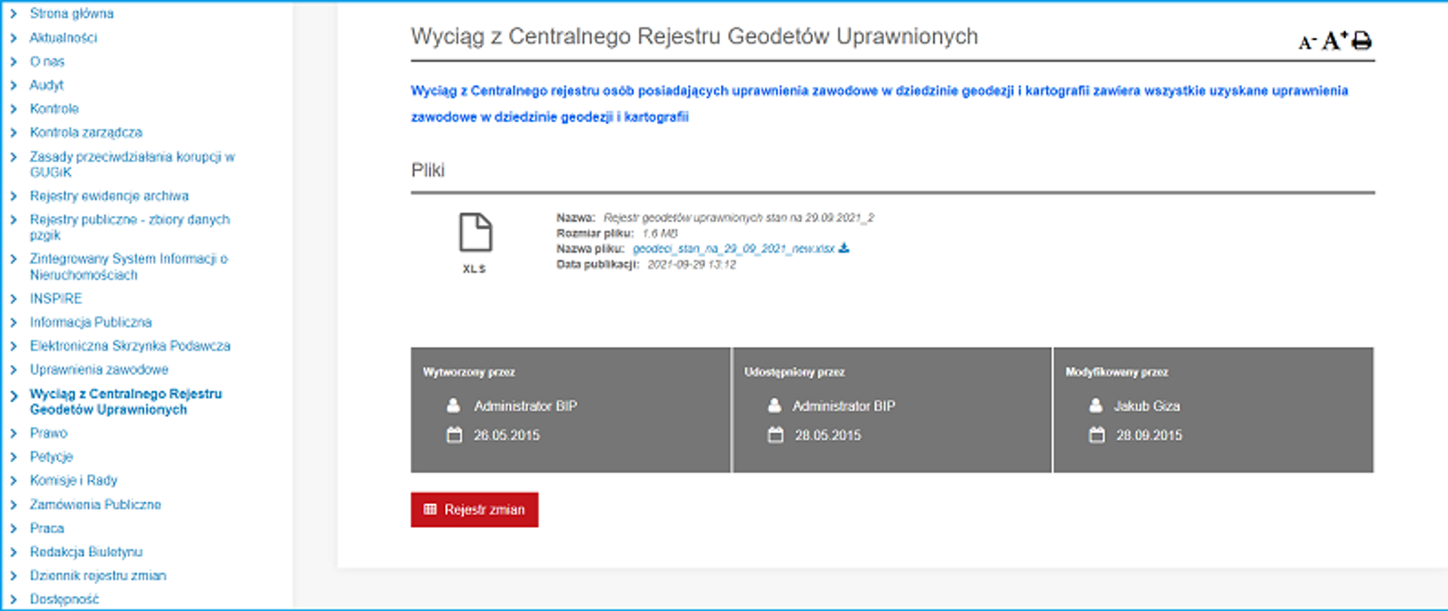Download the geodeci_stan_na_29_09_2021 file link
The width and height of the screenshot is (1448, 611).
pyautogui.click(x=733, y=249)
